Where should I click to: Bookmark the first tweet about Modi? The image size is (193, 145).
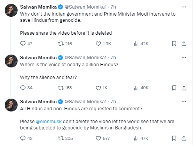coord(174,44)
